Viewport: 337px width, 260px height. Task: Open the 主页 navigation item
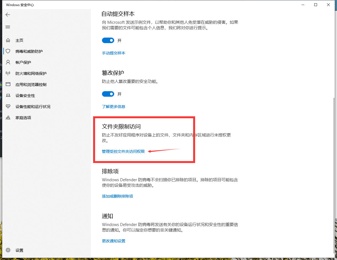[19, 40]
